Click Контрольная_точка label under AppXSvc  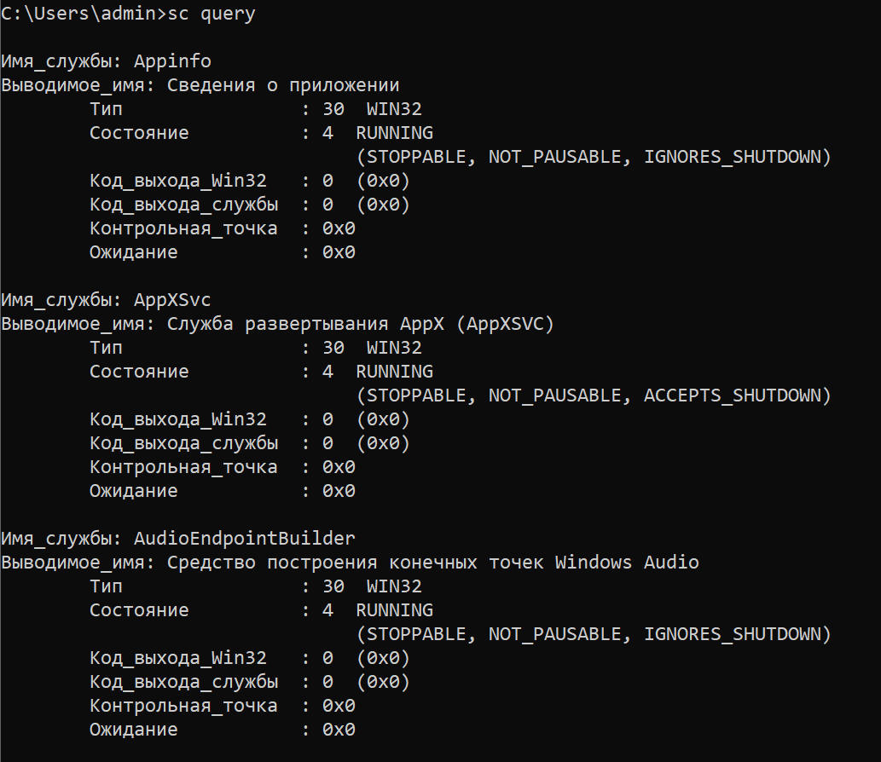tap(183, 467)
